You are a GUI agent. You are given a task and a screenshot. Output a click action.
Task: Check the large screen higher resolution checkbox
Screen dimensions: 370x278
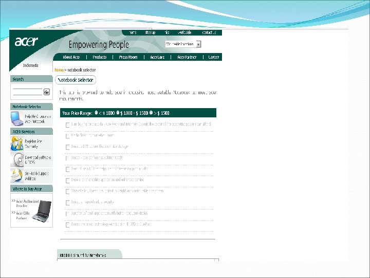pyautogui.click(x=67, y=214)
